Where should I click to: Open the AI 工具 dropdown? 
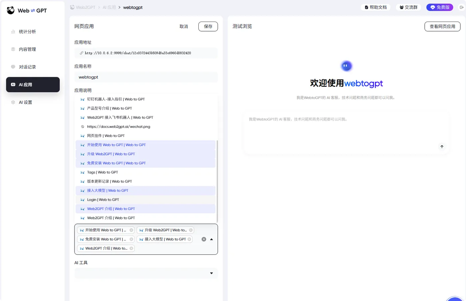coord(146,273)
